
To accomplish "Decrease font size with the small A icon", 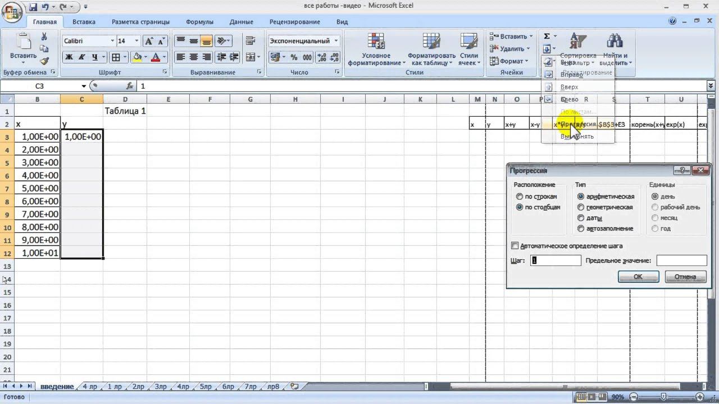I will click(161, 41).
